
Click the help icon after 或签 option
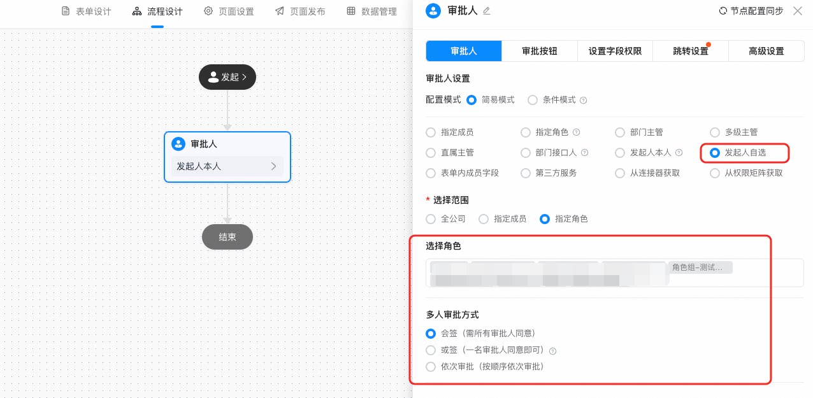click(x=552, y=351)
